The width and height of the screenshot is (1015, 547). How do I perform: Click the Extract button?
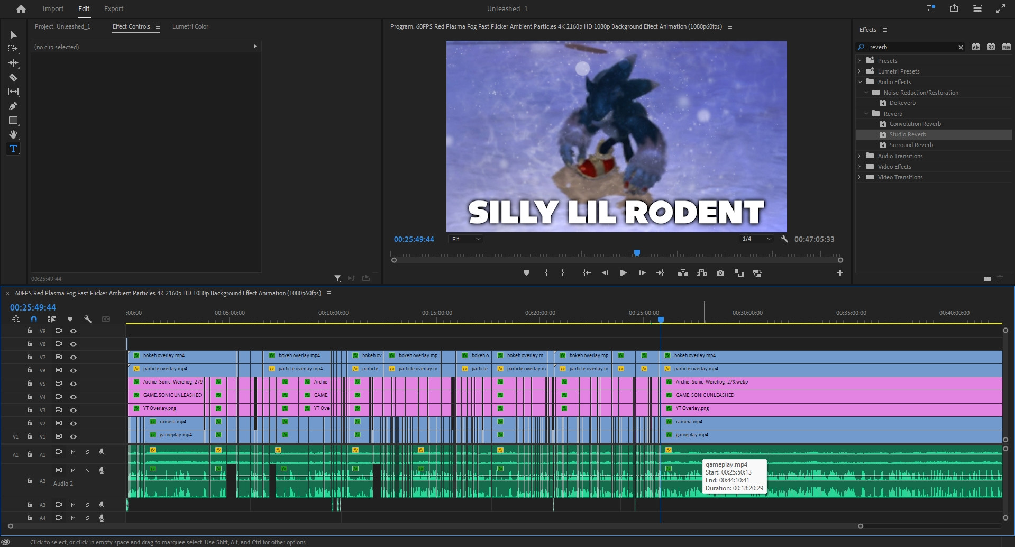pos(701,273)
